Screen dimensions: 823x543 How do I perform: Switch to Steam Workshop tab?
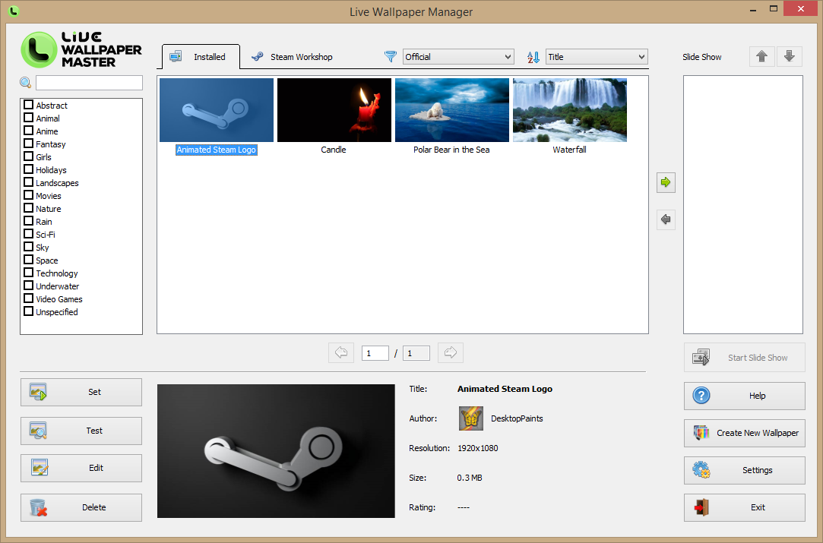click(x=292, y=57)
